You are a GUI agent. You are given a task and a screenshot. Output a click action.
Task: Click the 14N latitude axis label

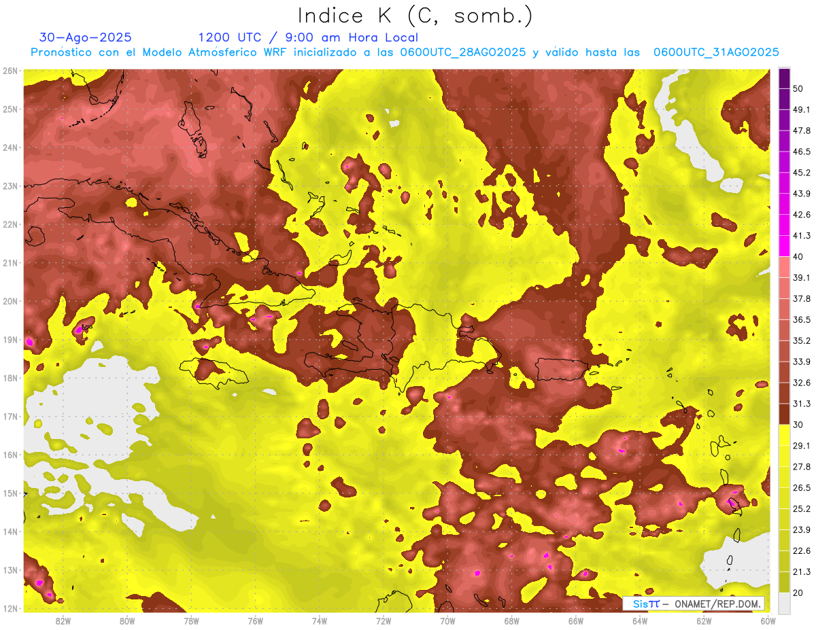click(x=10, y=531)
